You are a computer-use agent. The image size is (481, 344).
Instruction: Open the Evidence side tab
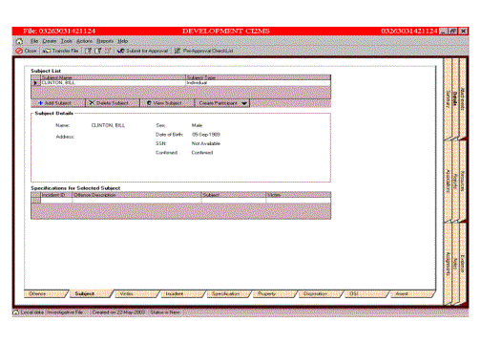coord(463,264)
